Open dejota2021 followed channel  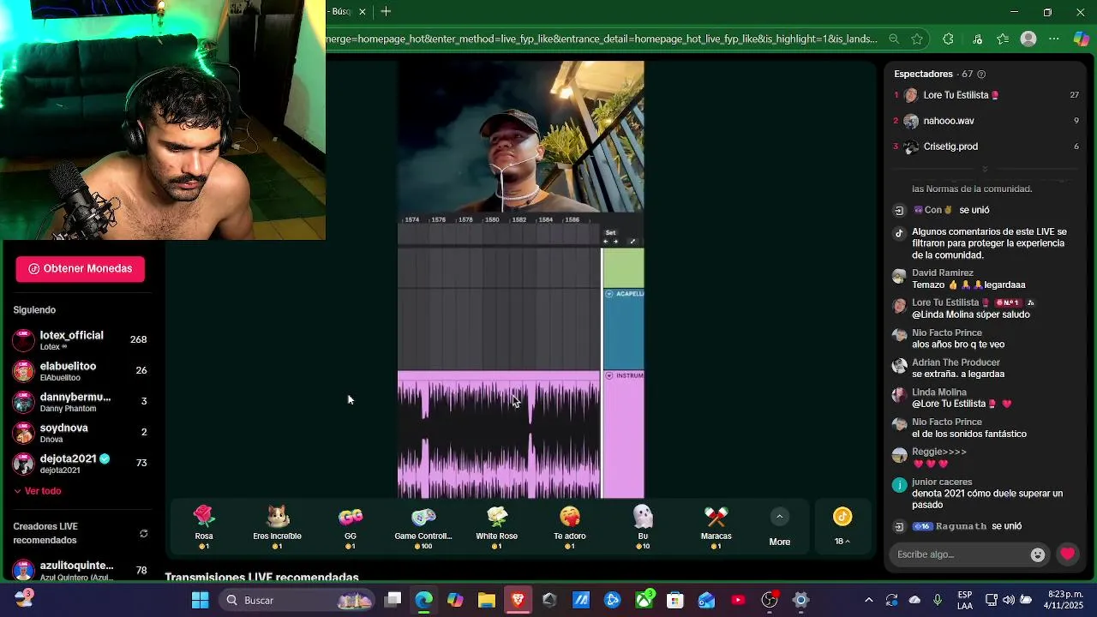tap(81, 464)
